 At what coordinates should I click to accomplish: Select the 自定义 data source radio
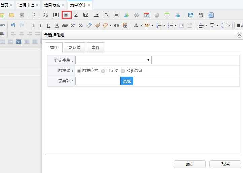point(103,71)
